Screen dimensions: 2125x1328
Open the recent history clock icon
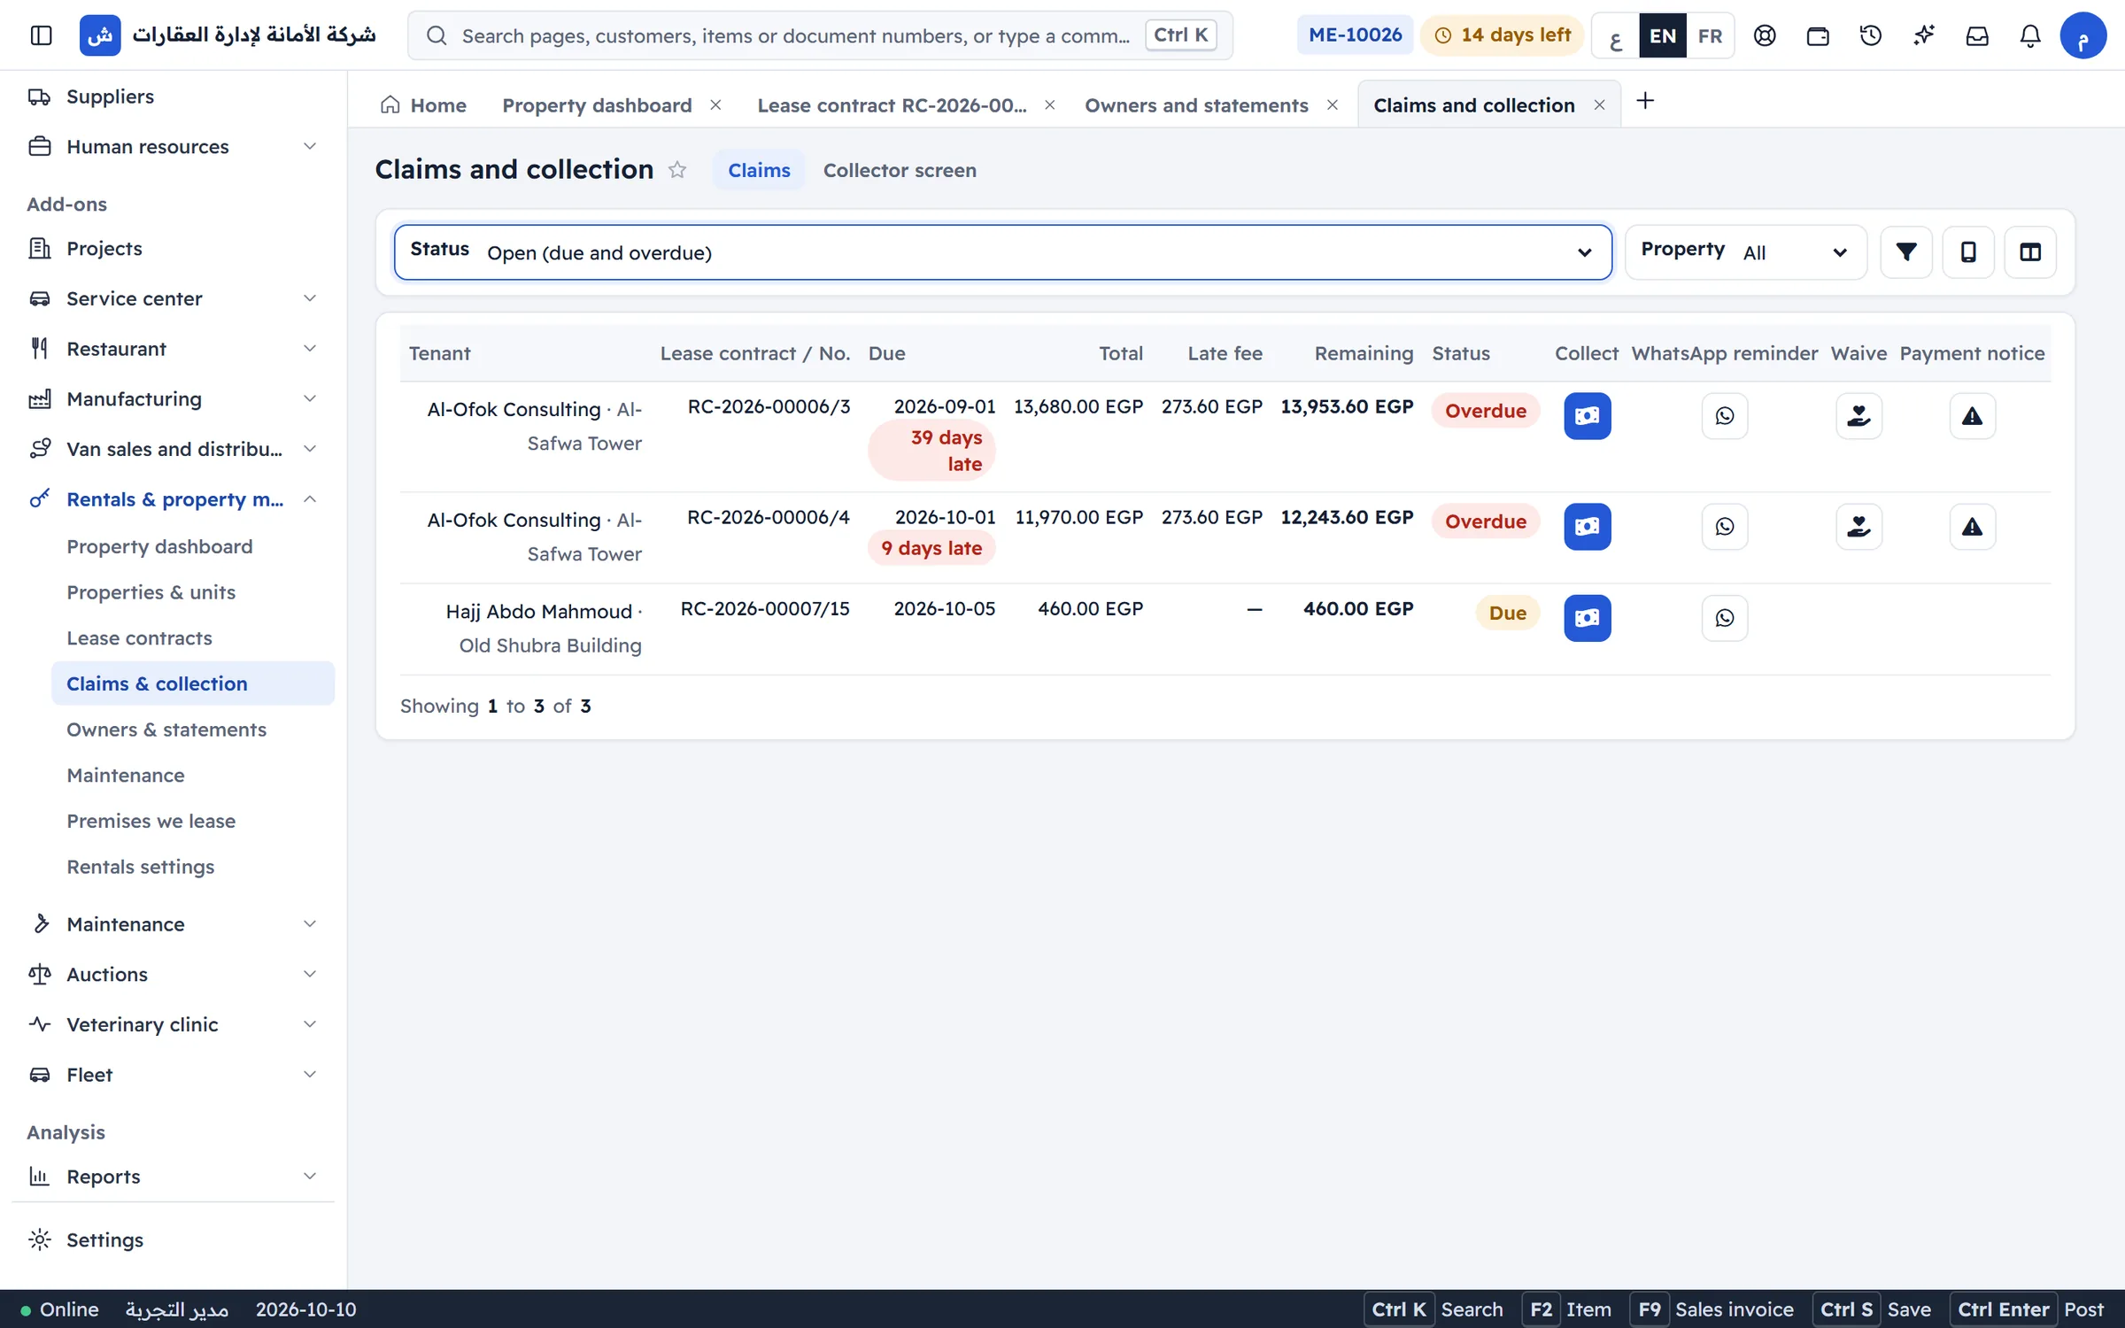1870,35
